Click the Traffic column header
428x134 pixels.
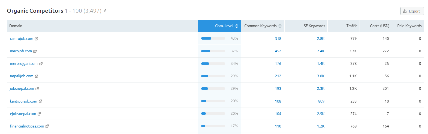point(351,26)
